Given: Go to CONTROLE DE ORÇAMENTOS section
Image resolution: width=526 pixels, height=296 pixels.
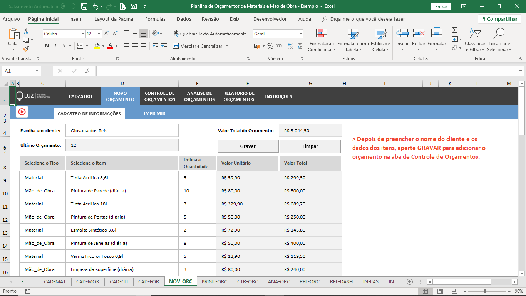Looking at the screenshot, I should click(x=160, y=96).
